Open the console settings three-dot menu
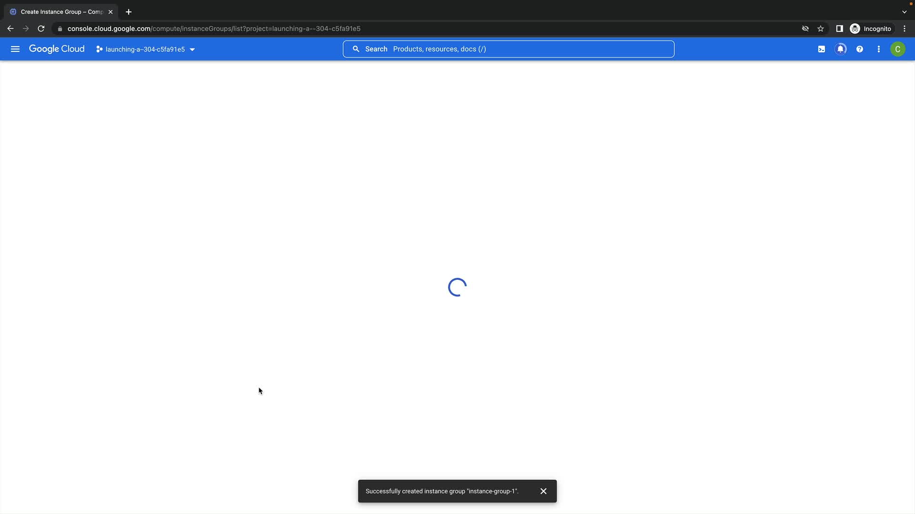Viewport: 915px width, 514px height. 879,49
